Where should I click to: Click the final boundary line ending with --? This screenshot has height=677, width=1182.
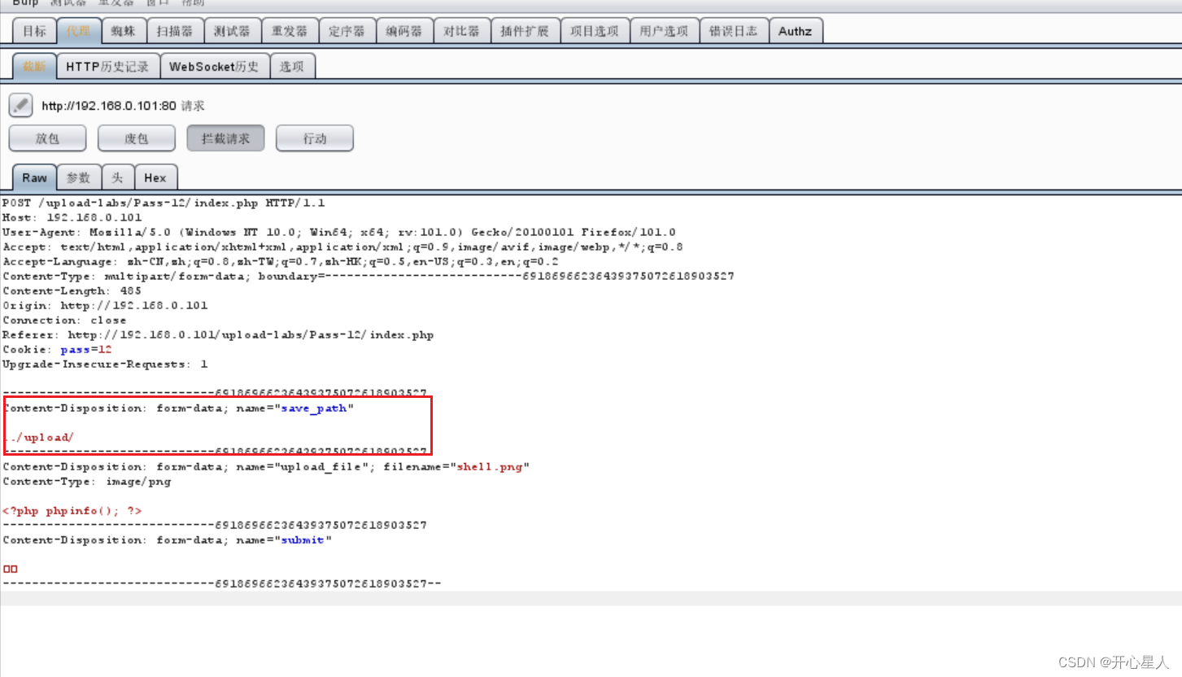[222, 583]
